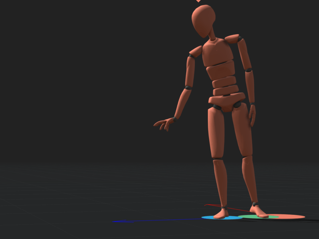Select the mannequin's neck
This screenshot has height=239, width=319.
[x=212, y=33]
